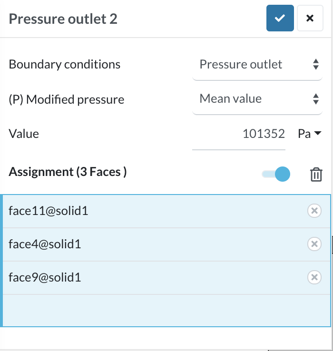This screenshot has width=333, height=351.
Task: Select face11@solid1 in assignment list
Action: pyautogui.click(x=49, y=211)
